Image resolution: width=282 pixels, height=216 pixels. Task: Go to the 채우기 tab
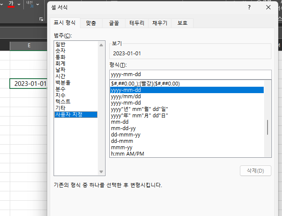tap(160, 23)
